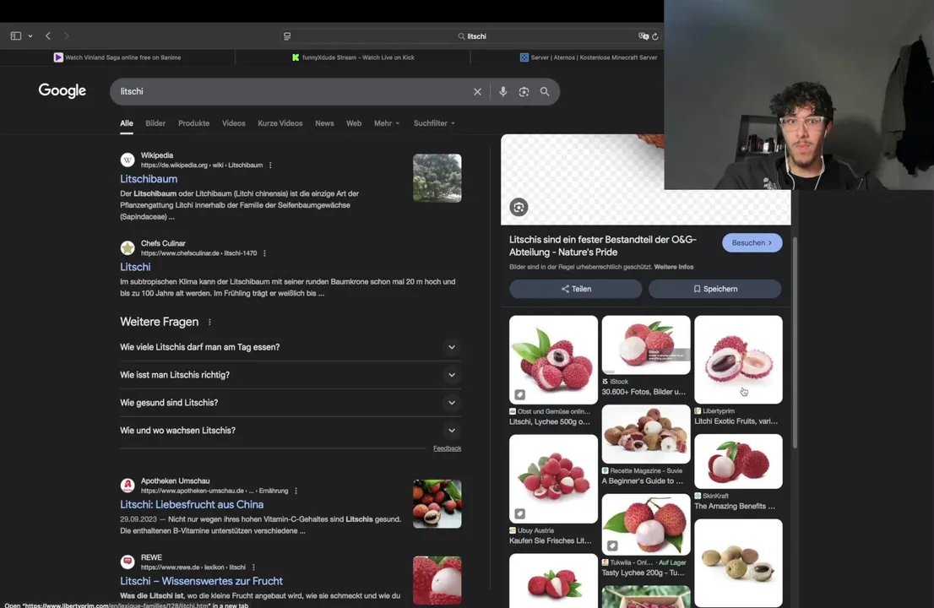Open the page reader icon in address bar

point(287,36)
